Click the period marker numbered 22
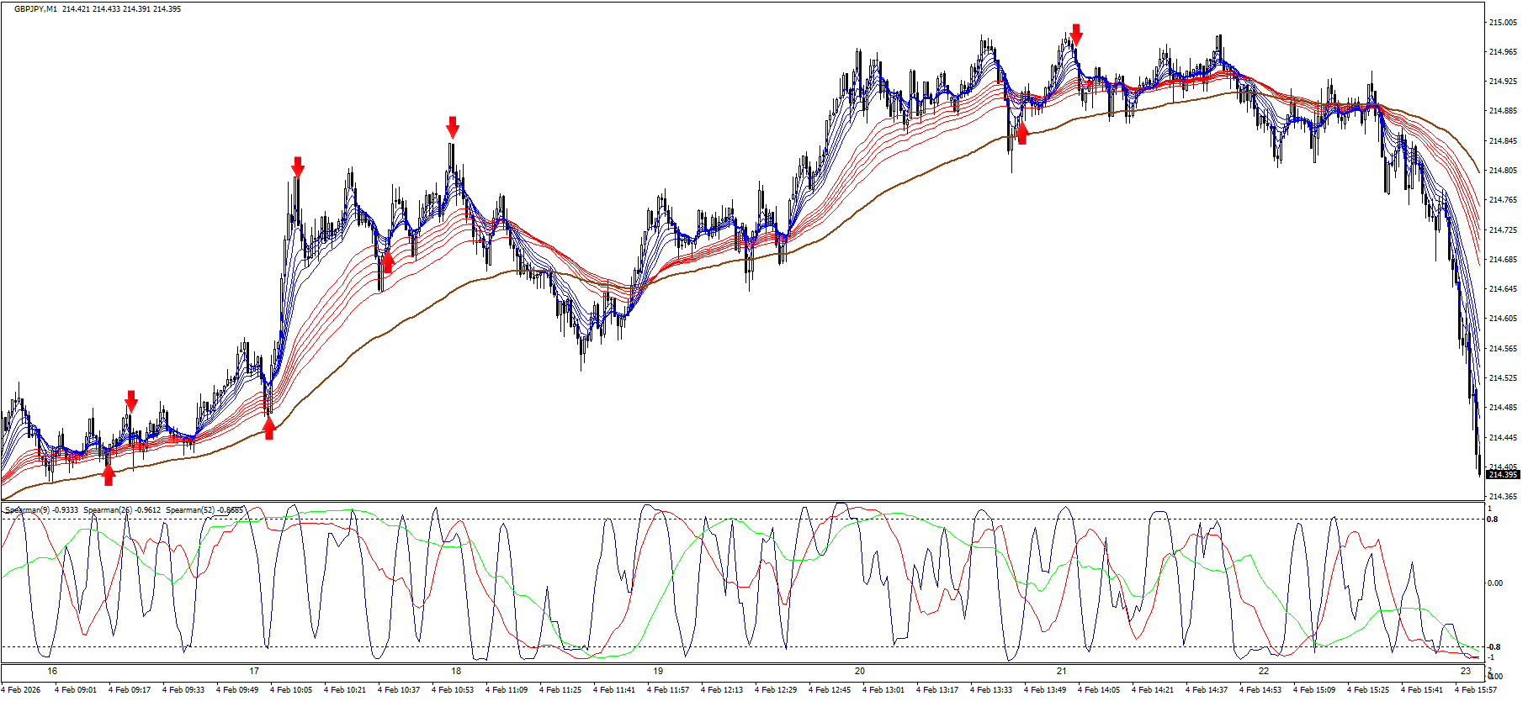Image resolution: width=1528 pixels, height=712 pixels. (1264, 671)
